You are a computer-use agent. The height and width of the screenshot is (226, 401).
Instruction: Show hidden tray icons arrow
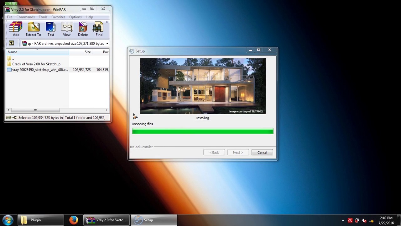click(x=343, y=221)
